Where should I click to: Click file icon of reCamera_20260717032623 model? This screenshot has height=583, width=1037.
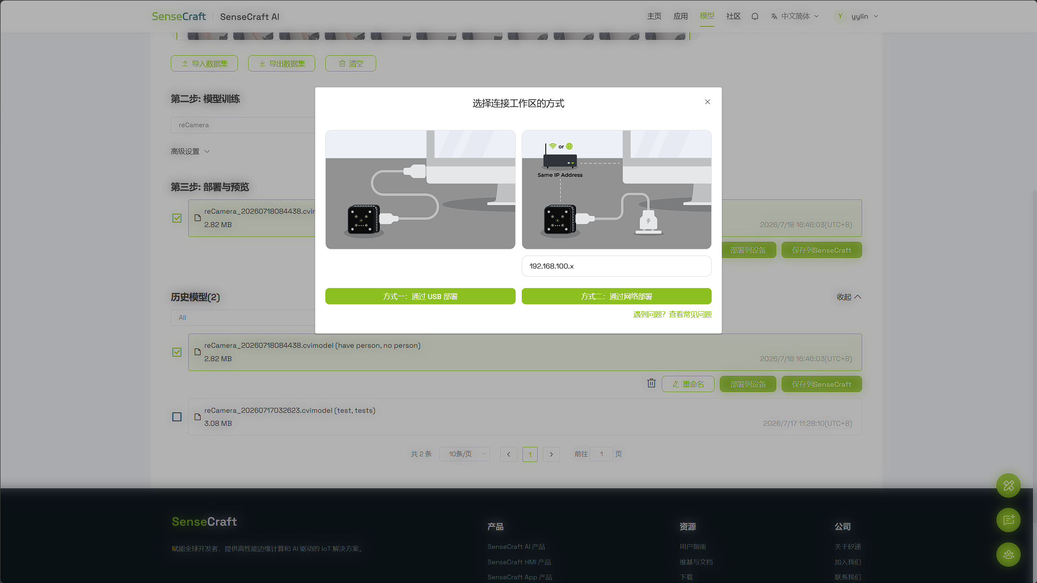(198, 417)
